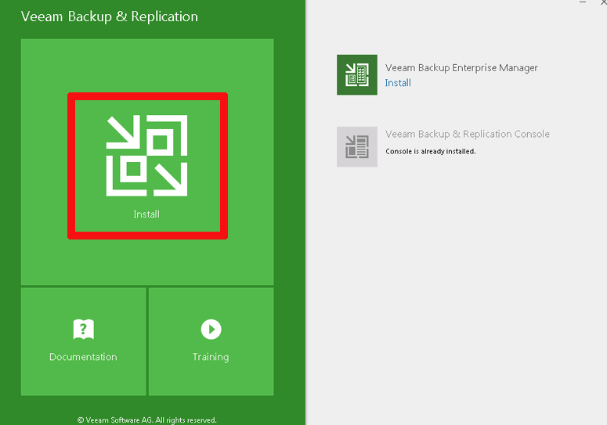Screen dimensions: 607x425
Task: Minimize the Veeam installer window
Action: pos(583,2)
